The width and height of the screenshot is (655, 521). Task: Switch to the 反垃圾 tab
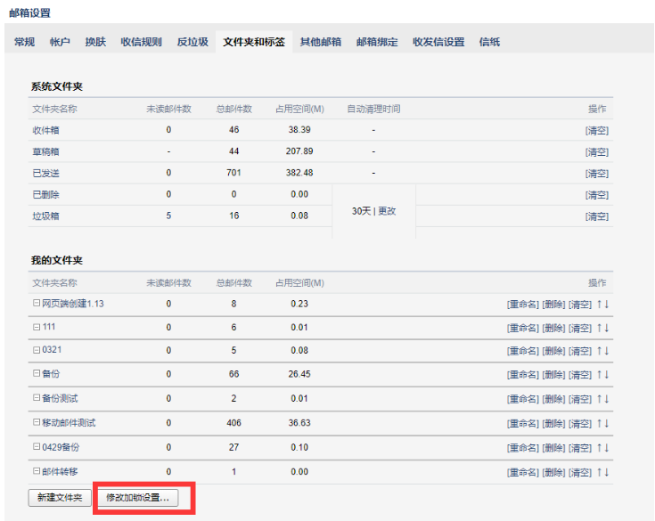(192, 42)
